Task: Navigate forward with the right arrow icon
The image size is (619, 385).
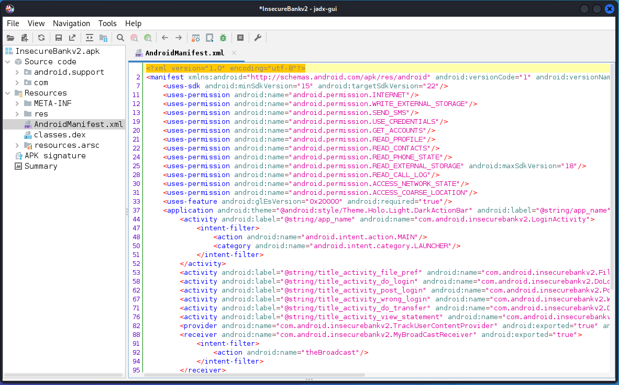Action: point(179,38)
